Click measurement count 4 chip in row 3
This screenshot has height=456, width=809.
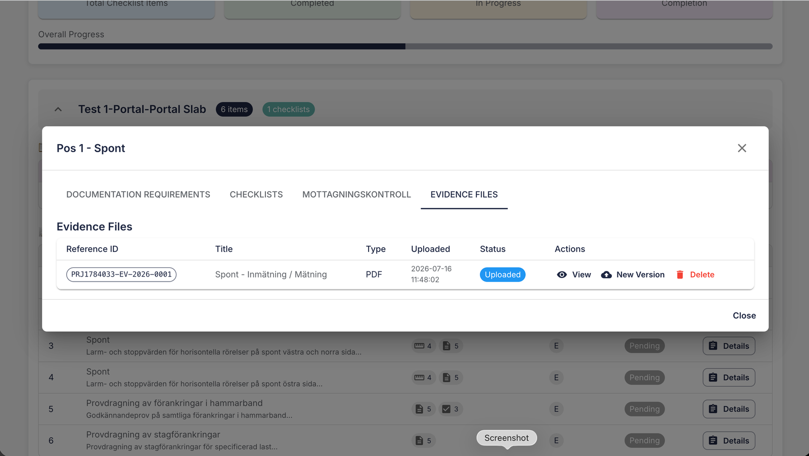pyautogui.click(x=423, y=346)
